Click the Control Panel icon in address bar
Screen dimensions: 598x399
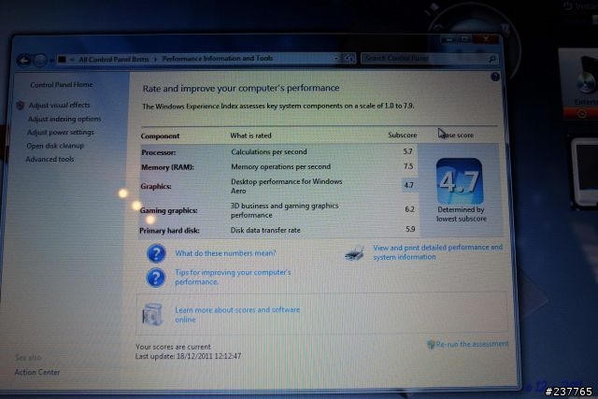62,59
